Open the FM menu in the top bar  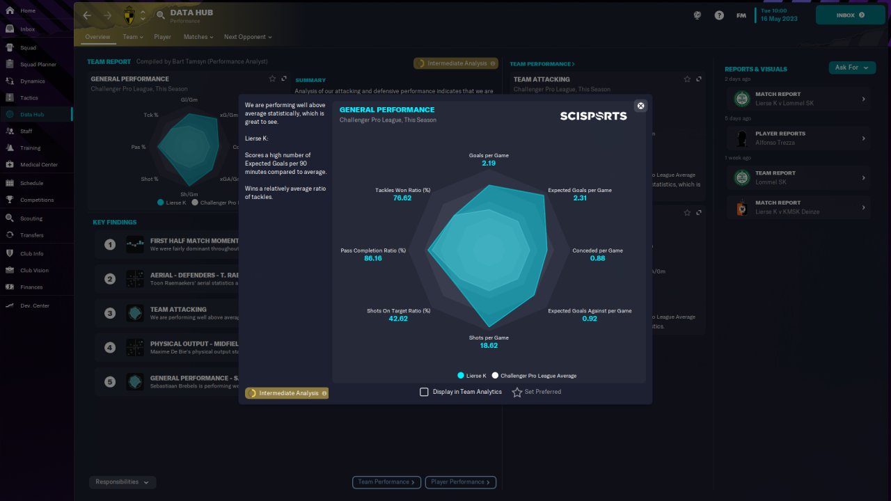(x=741, y=15)
